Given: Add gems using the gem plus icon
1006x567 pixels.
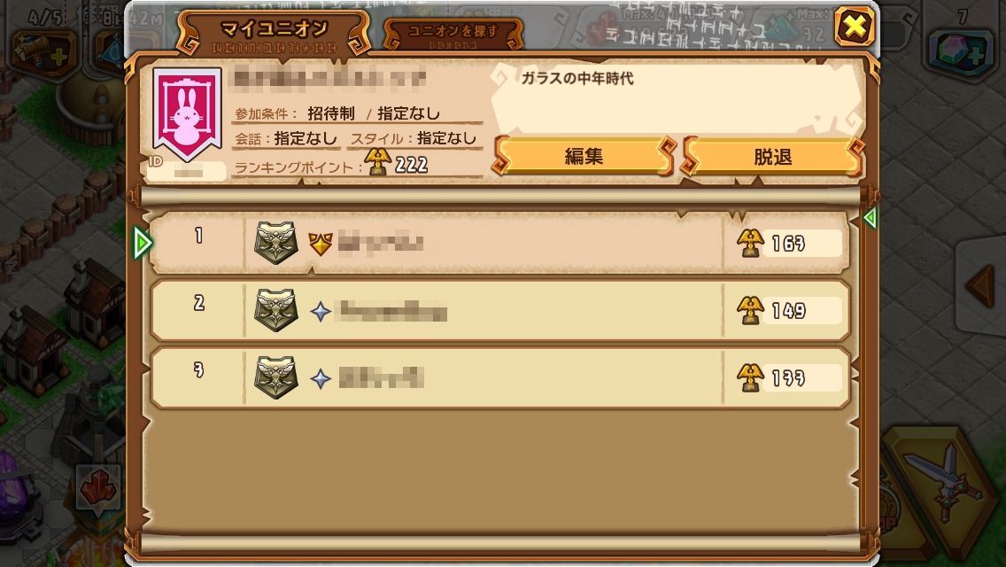Looking at the screenshot, I should tap(963, 51).
